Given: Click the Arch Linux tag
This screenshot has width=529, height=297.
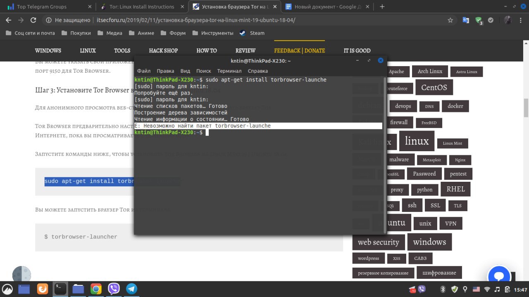Looking at the screenshot, I should coord(430,71).
